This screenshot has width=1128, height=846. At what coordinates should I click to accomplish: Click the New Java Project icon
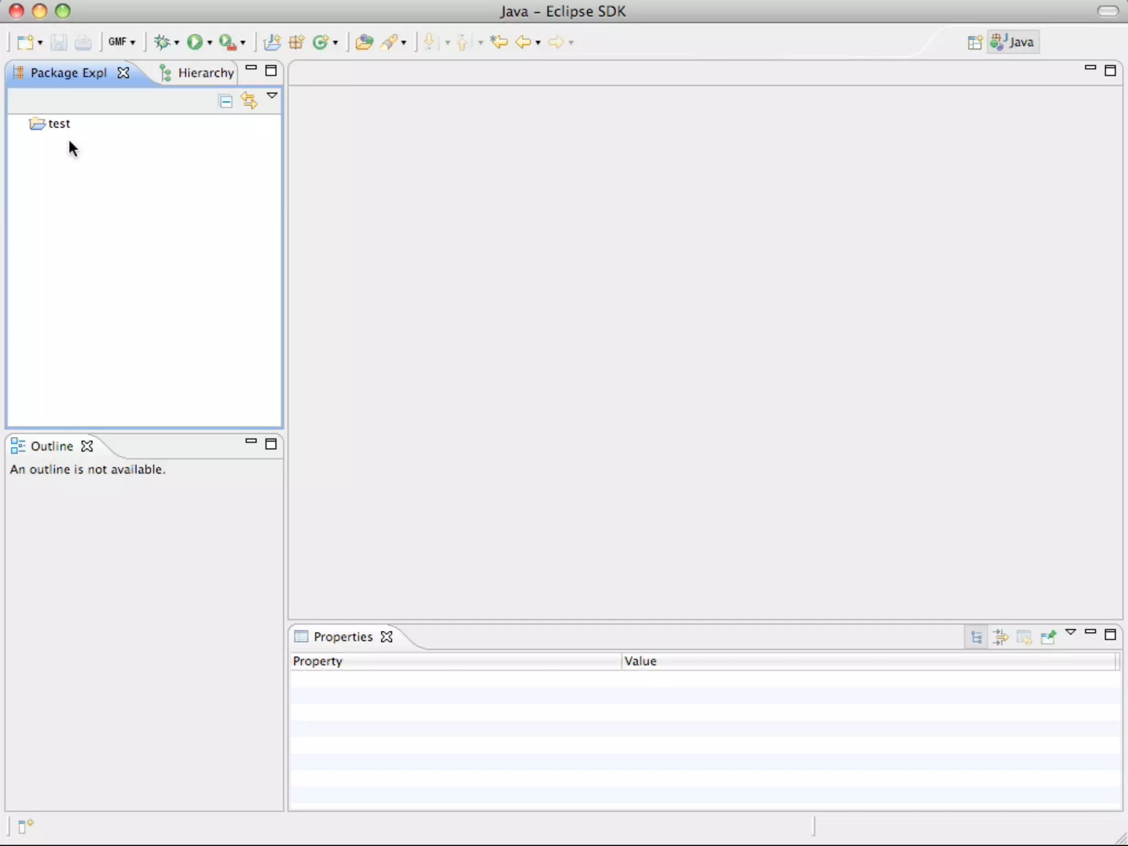[272, 42]
